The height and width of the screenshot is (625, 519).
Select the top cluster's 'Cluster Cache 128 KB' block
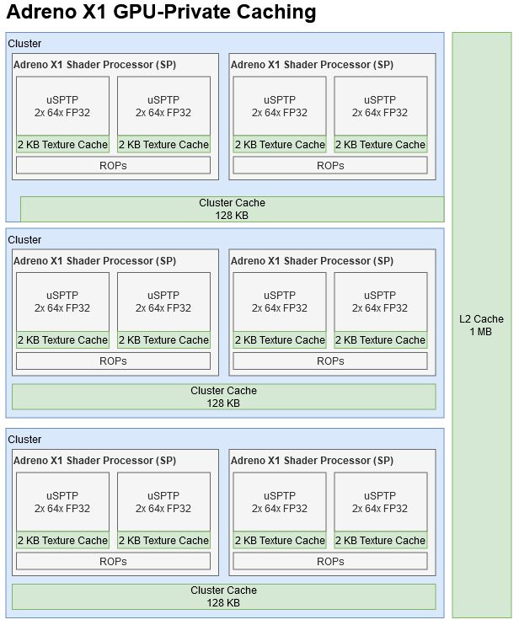click(x=232, y=209)
